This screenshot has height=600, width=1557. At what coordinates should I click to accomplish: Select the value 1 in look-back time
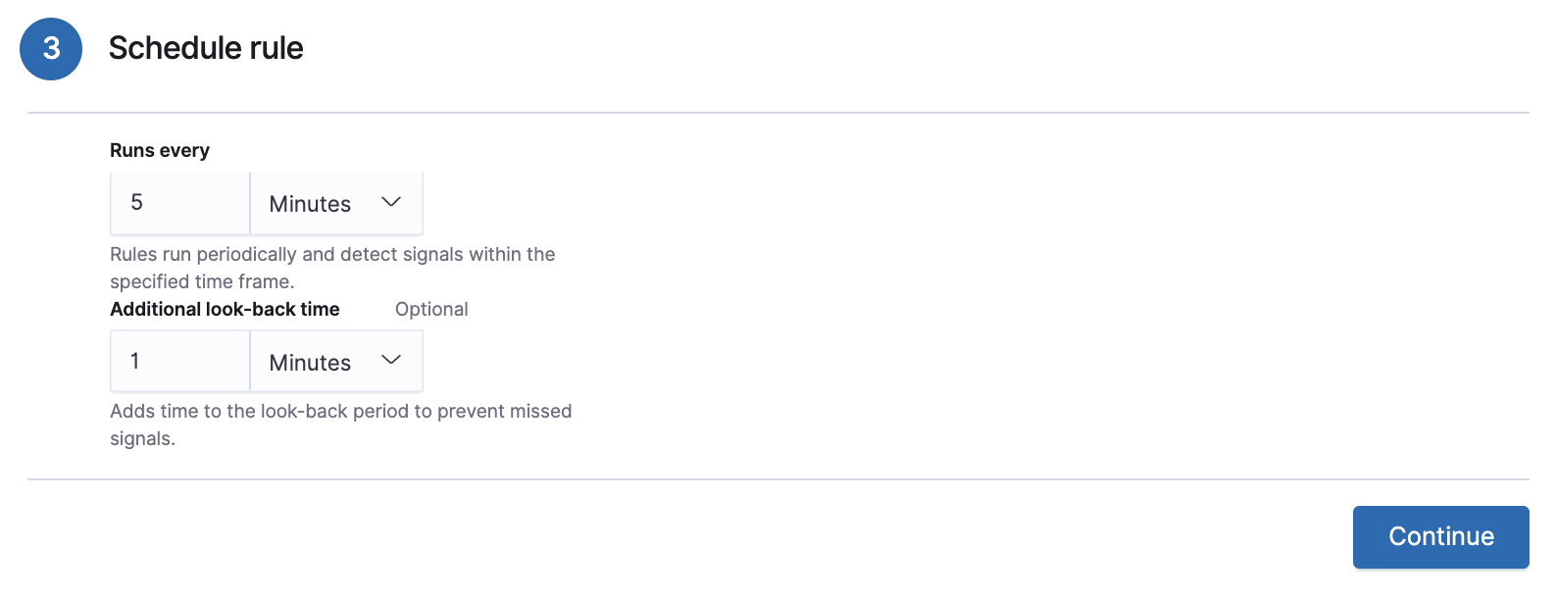[x=135, y=361]
